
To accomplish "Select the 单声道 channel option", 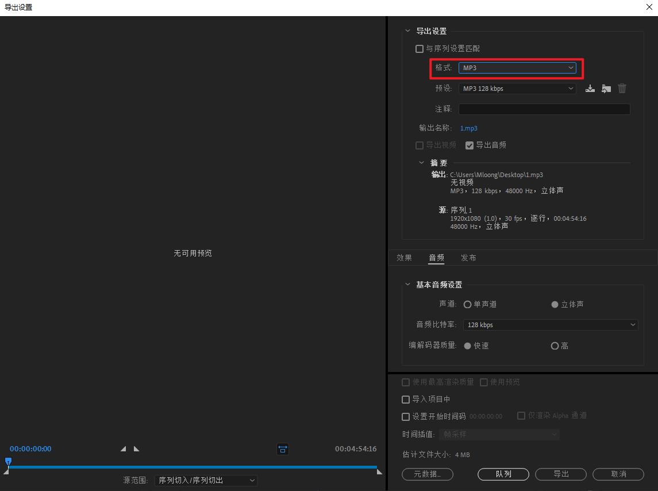I will [467, 304].
